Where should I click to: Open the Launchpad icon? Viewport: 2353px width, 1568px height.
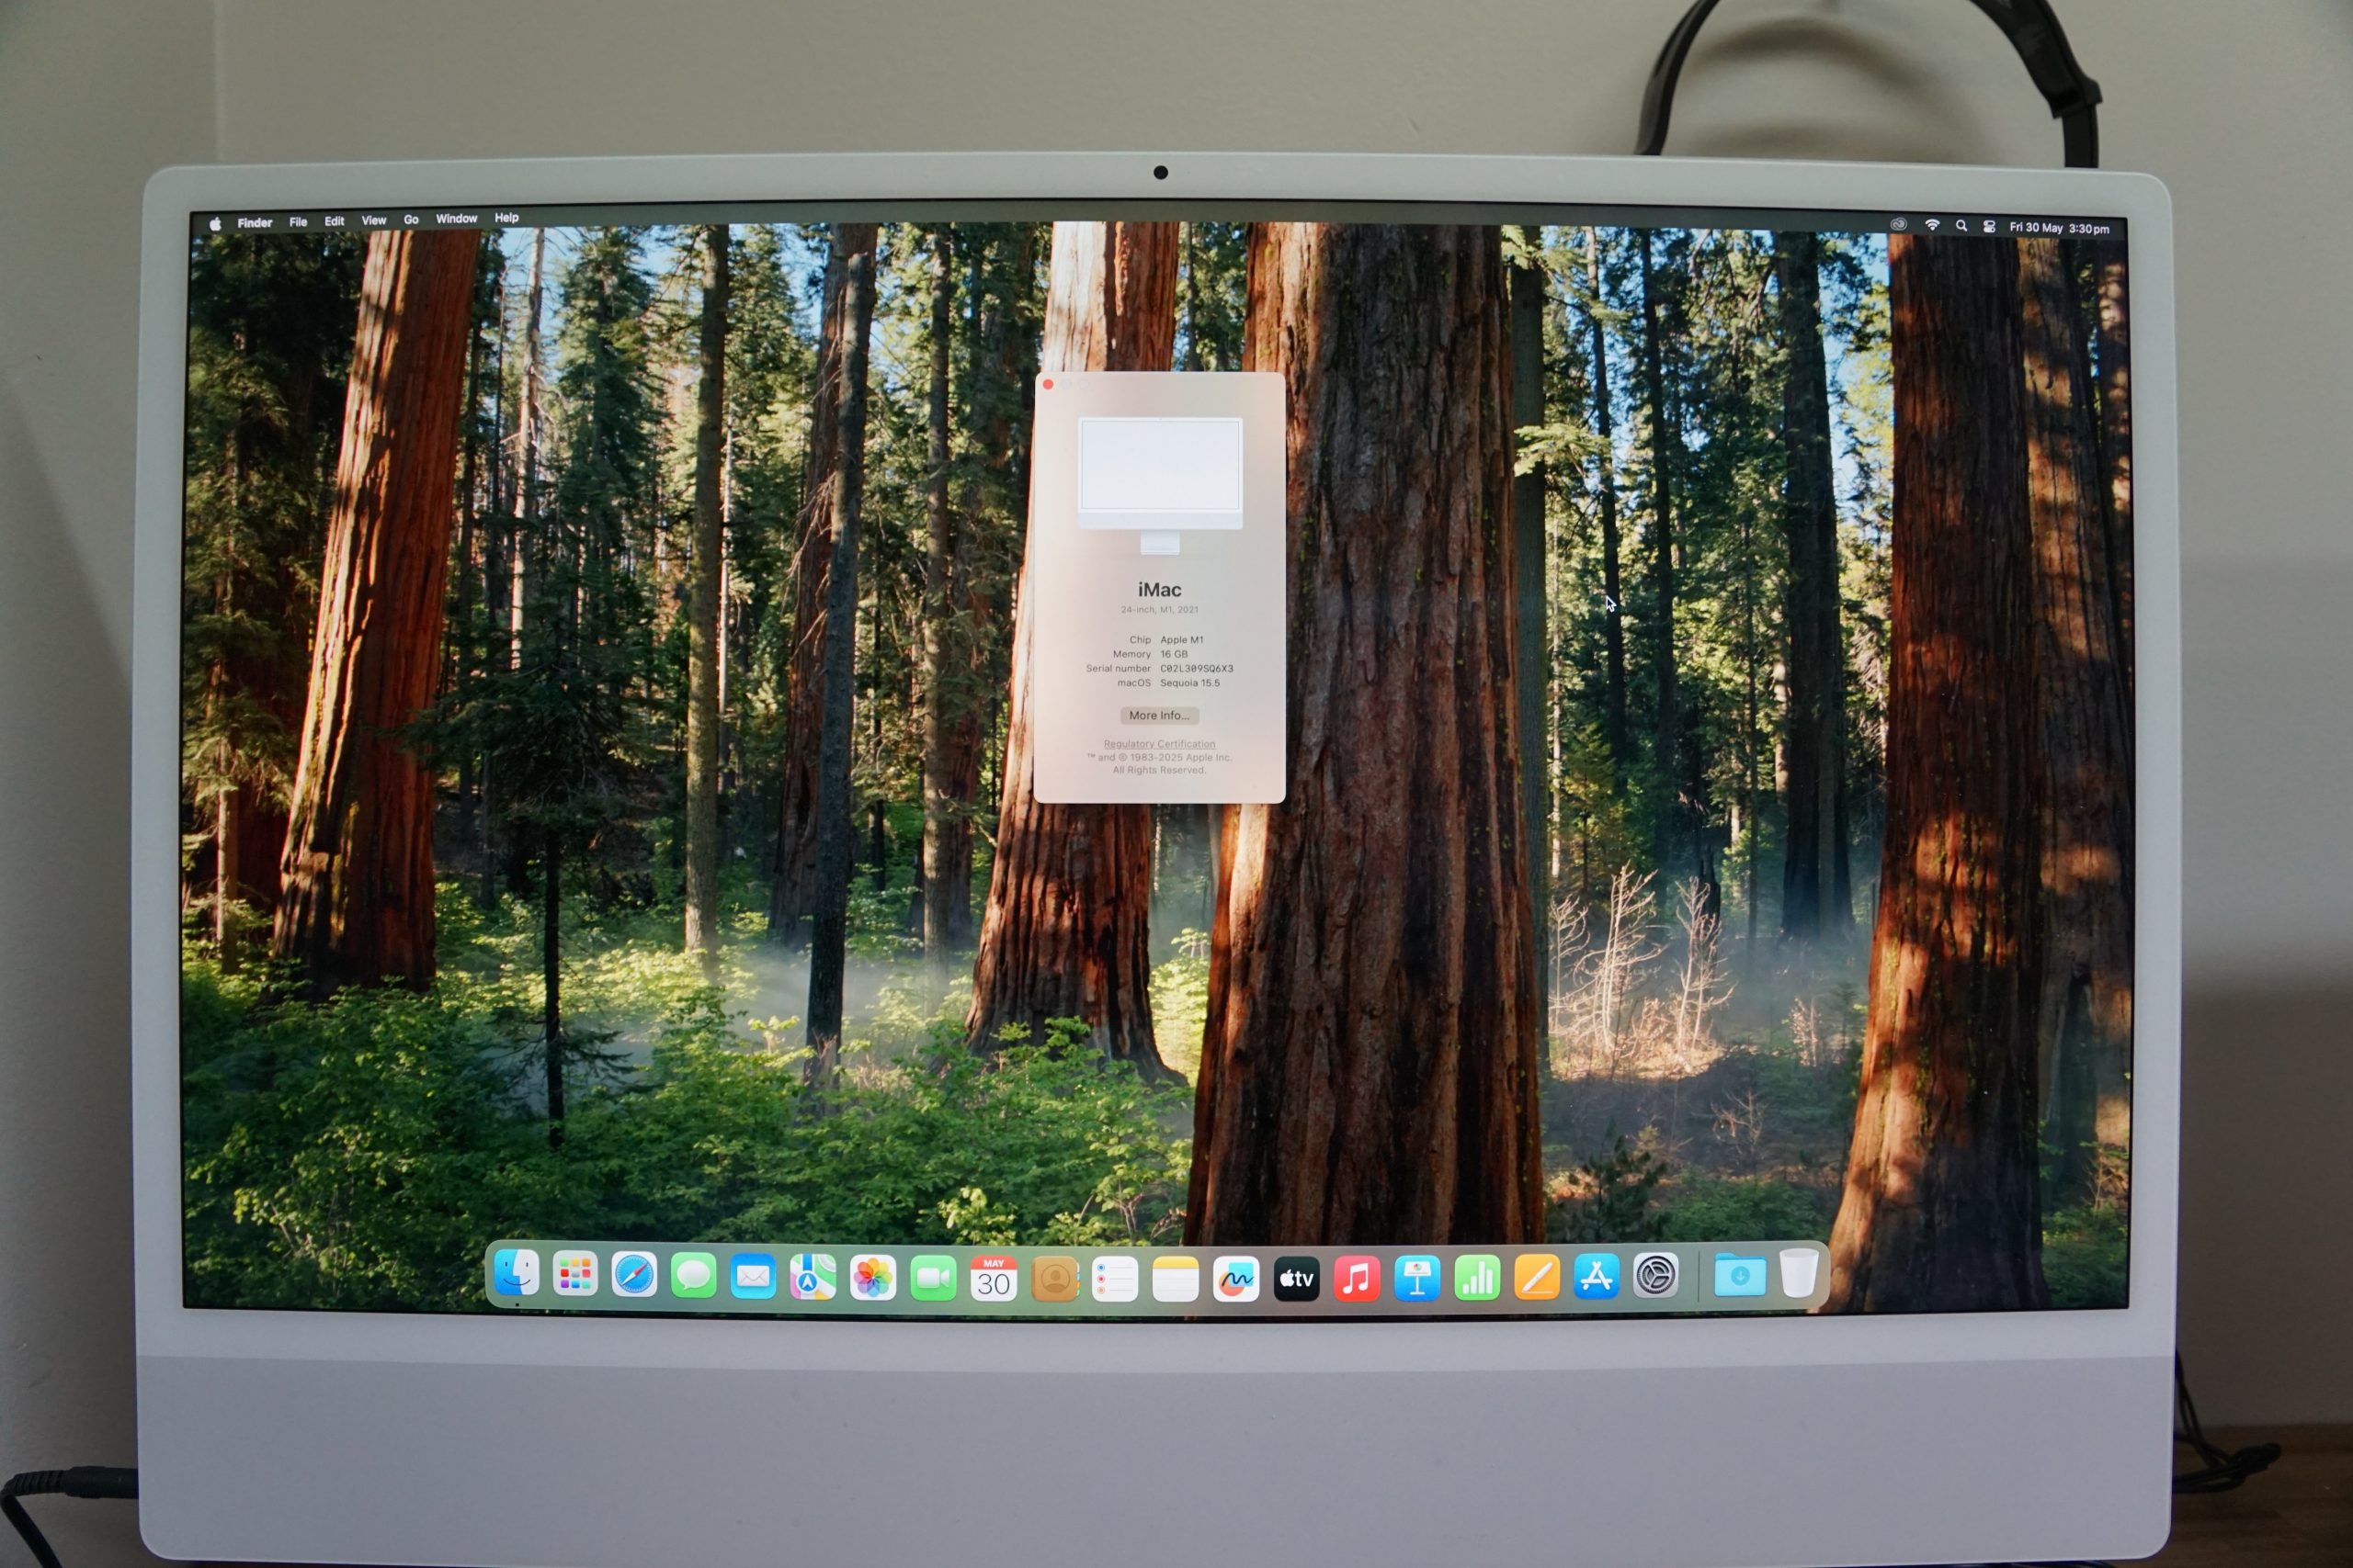pyautogui.click(x=575, y=1274)
